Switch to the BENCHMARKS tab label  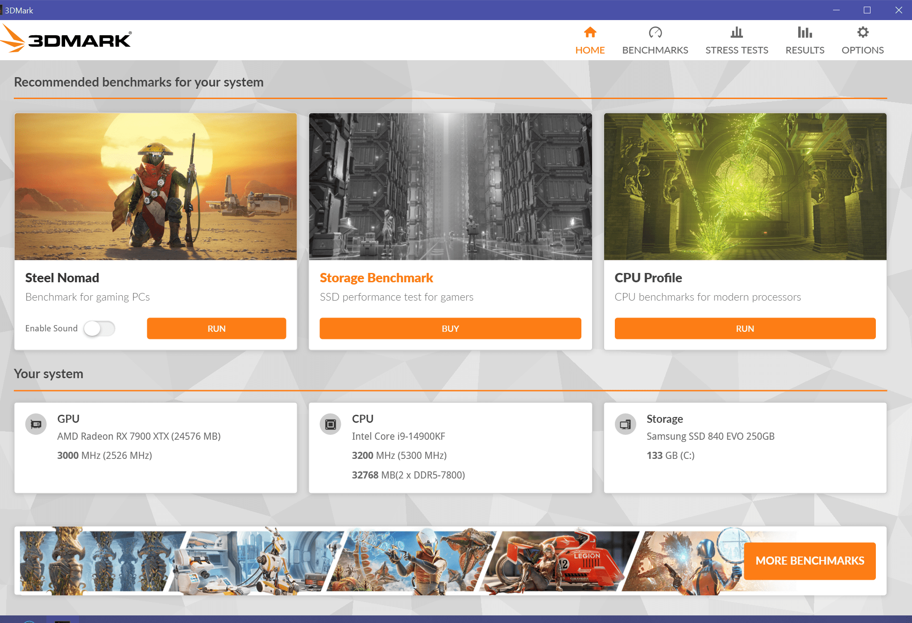(655, 50)
